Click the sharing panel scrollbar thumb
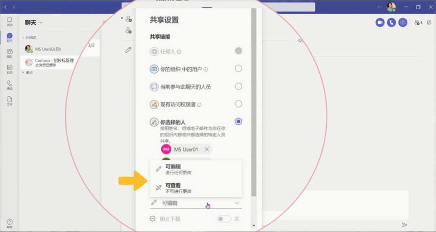 pos(254,102)
